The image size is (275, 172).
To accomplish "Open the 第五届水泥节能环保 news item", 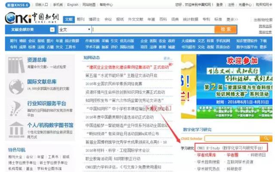I will (121, 76).
